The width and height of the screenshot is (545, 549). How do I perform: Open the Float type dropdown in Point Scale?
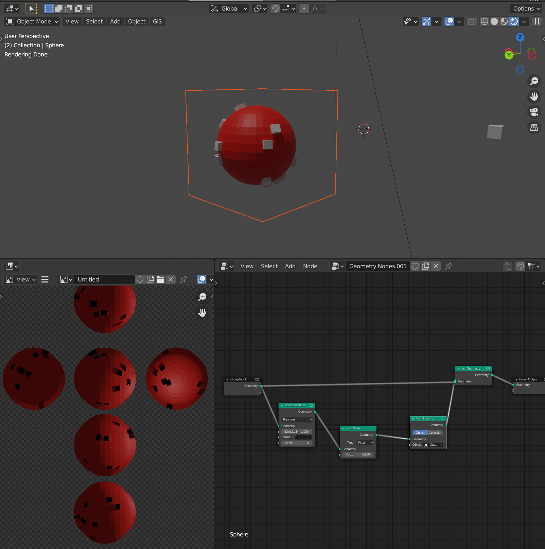(365, 443)
